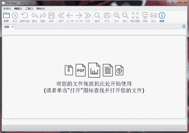Open support via the 支持 info icon
189x133 pixels.
coord(162,15)
